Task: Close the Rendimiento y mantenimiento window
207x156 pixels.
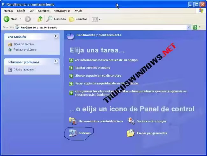Action: click(203, 4)
